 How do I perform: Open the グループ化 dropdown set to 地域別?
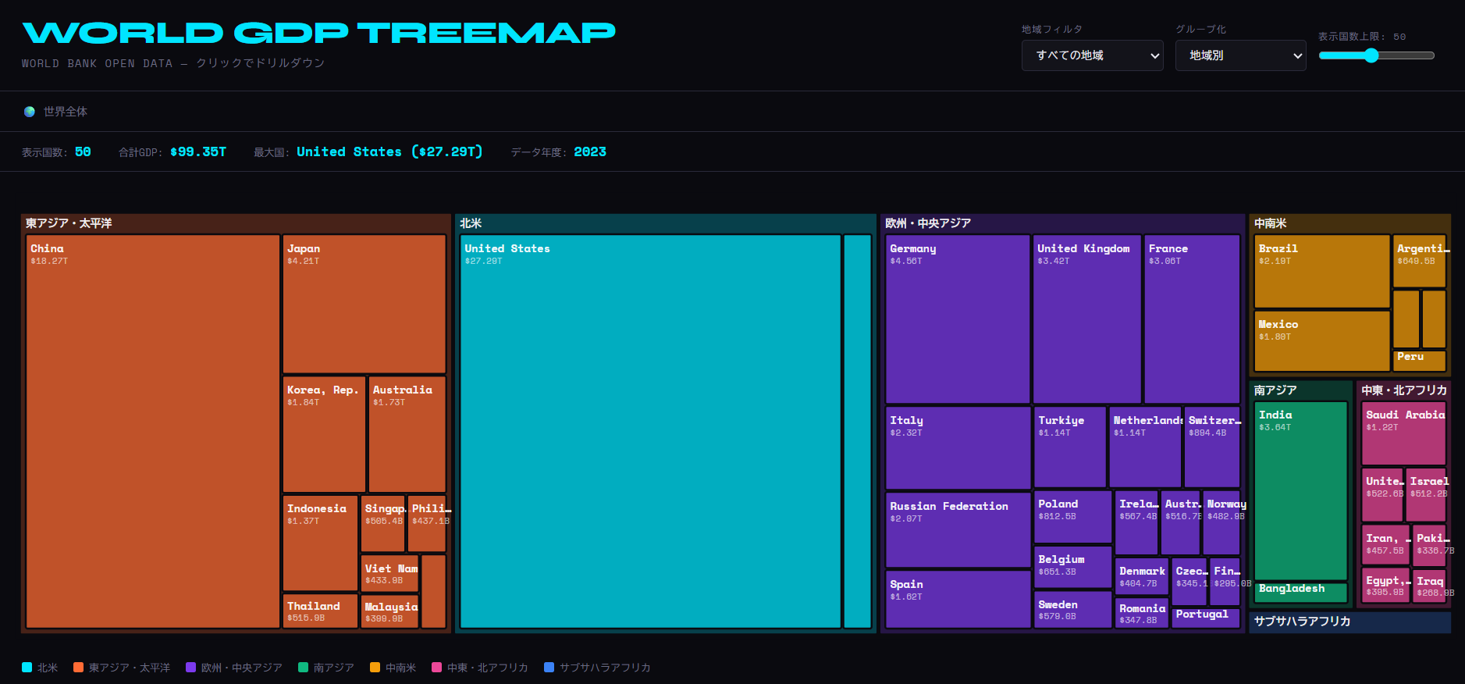coord(1240,55)
